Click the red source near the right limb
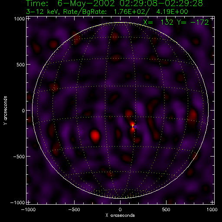 coord(193,116)
